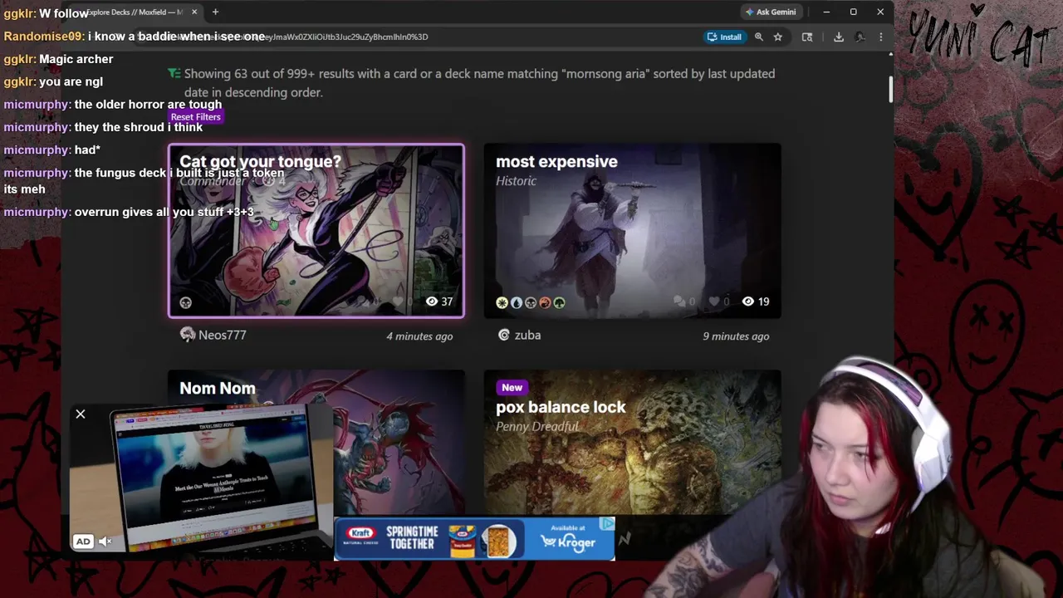The height and width of the screenshot is (598, 1063).
Task: Click the blue mana symbol on 'most expensive'
Action: [516, 302]
